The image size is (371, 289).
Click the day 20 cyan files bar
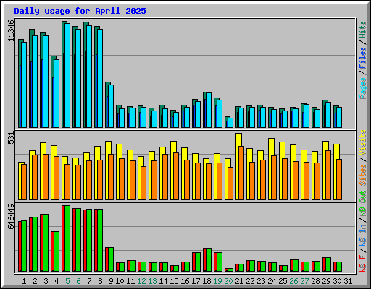[x=230, y=123]
